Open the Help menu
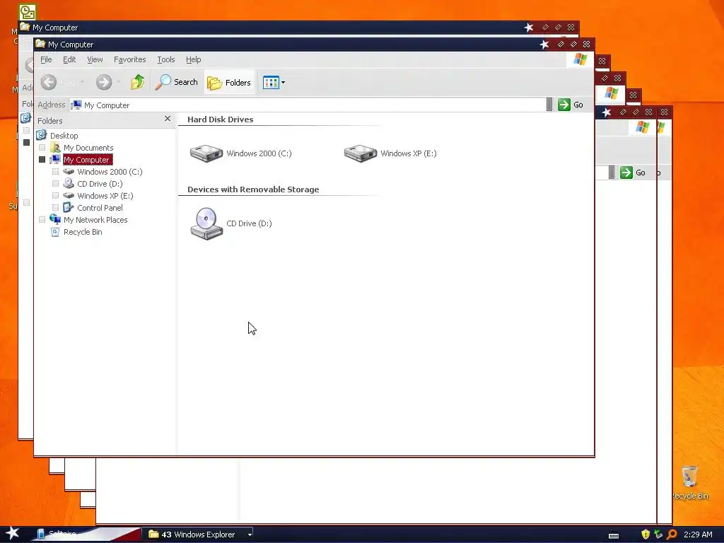This screenshot has width=724, height=543. coord(194,59)
